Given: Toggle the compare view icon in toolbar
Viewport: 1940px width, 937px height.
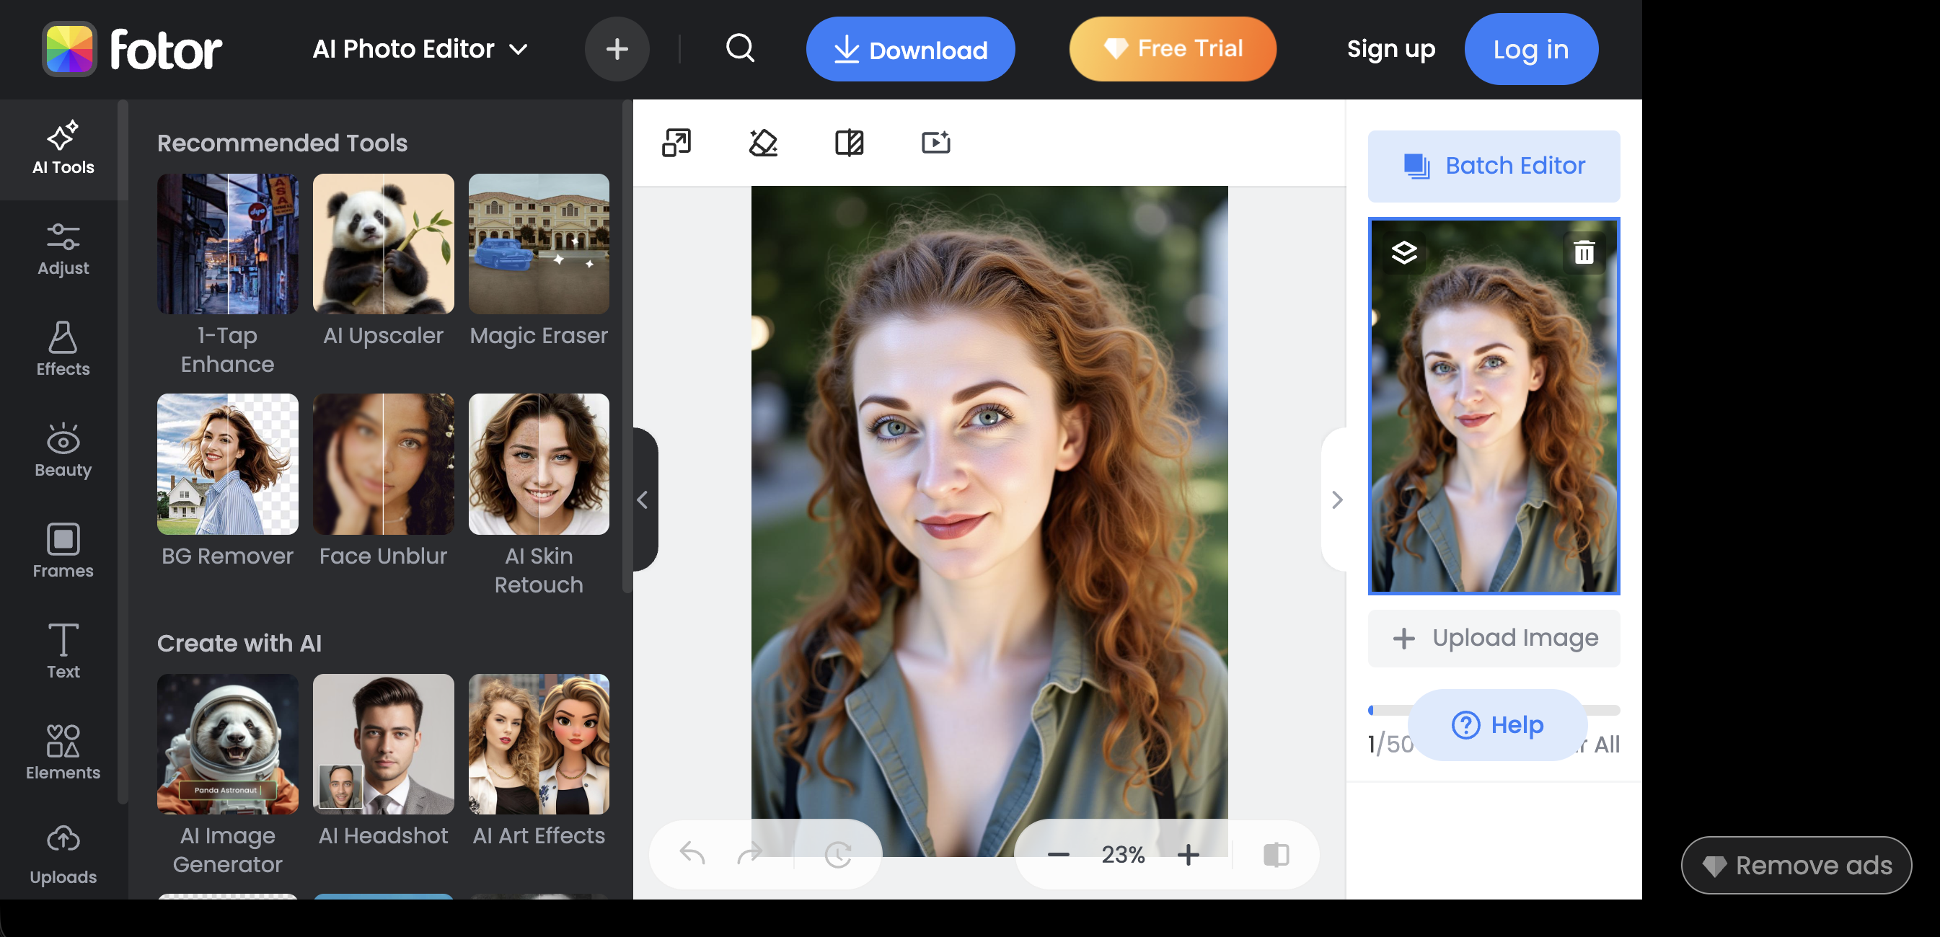Looking at the screenshot, I should 849,142.
